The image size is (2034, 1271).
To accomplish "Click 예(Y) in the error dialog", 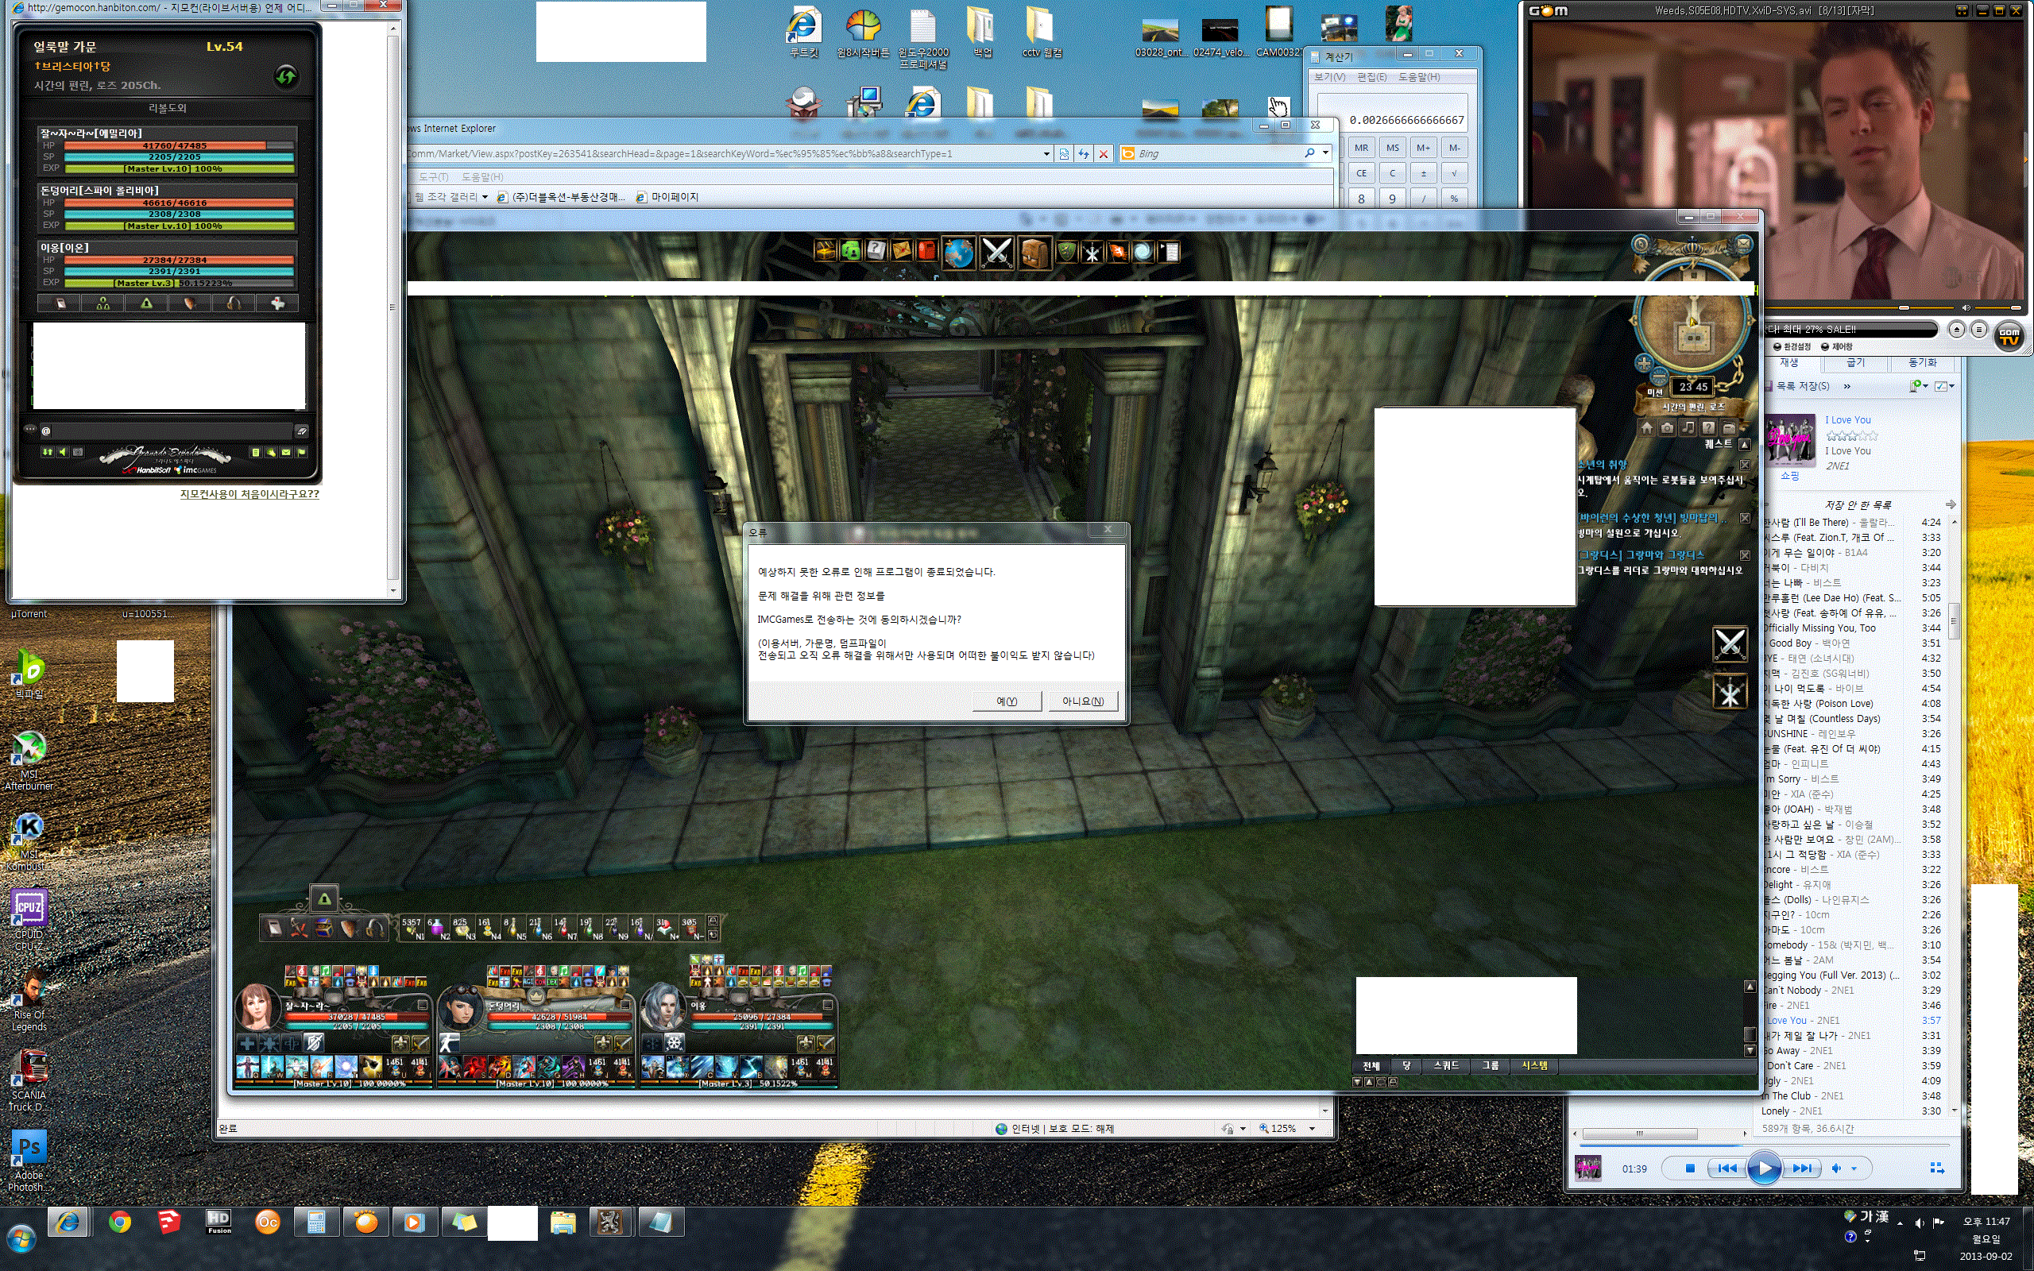I will tap(1007, 701).
